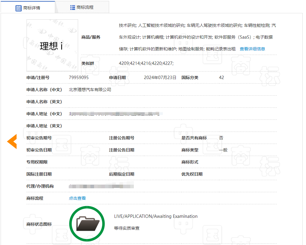The image size is (306, 245).
Task: Click the 是否共有商标 value 否
Action: coord(221,138)
